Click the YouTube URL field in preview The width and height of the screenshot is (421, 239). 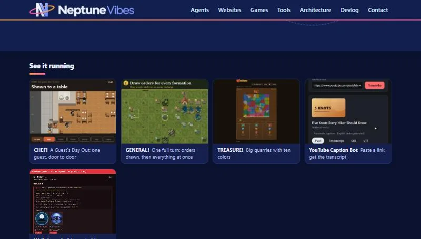[337, 85]
